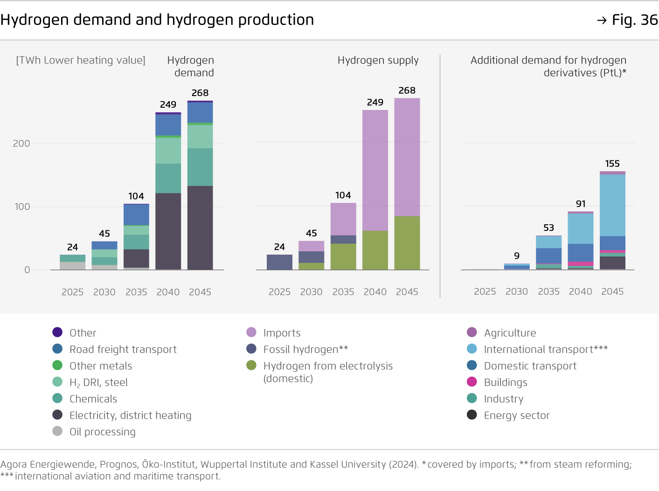Click the 2045 hydrogen demand bar
659x491 pixels.
200,185
